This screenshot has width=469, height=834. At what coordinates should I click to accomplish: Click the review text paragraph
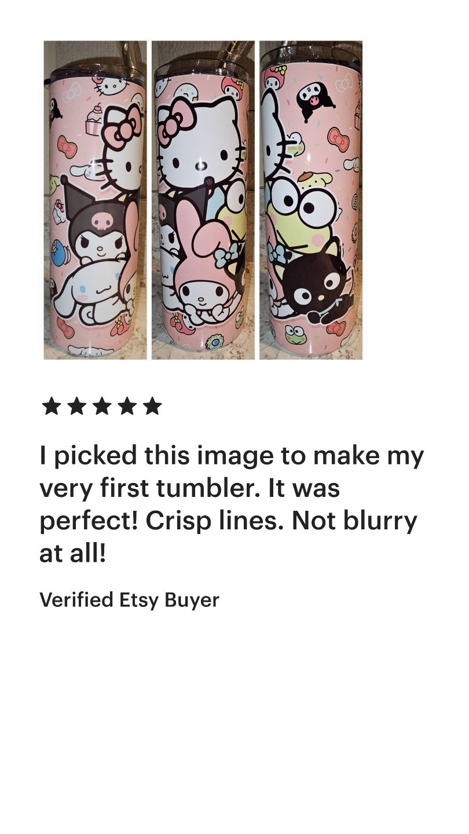[232, 504]
